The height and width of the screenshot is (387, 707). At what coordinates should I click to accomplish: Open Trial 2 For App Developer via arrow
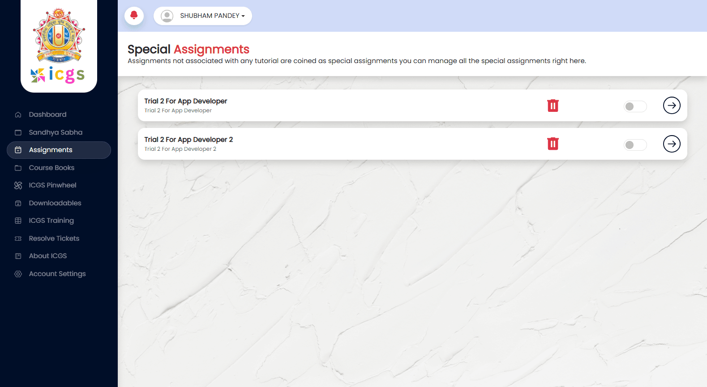pyautogui.click(x=672, y=106)
